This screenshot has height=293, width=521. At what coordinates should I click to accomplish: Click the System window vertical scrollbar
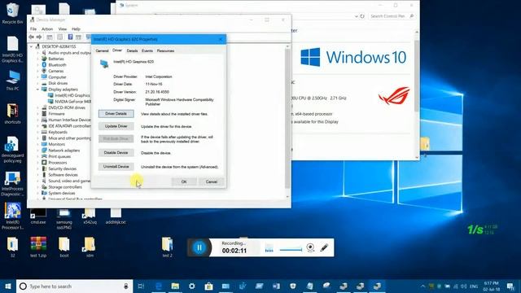[x=417, y=77]
